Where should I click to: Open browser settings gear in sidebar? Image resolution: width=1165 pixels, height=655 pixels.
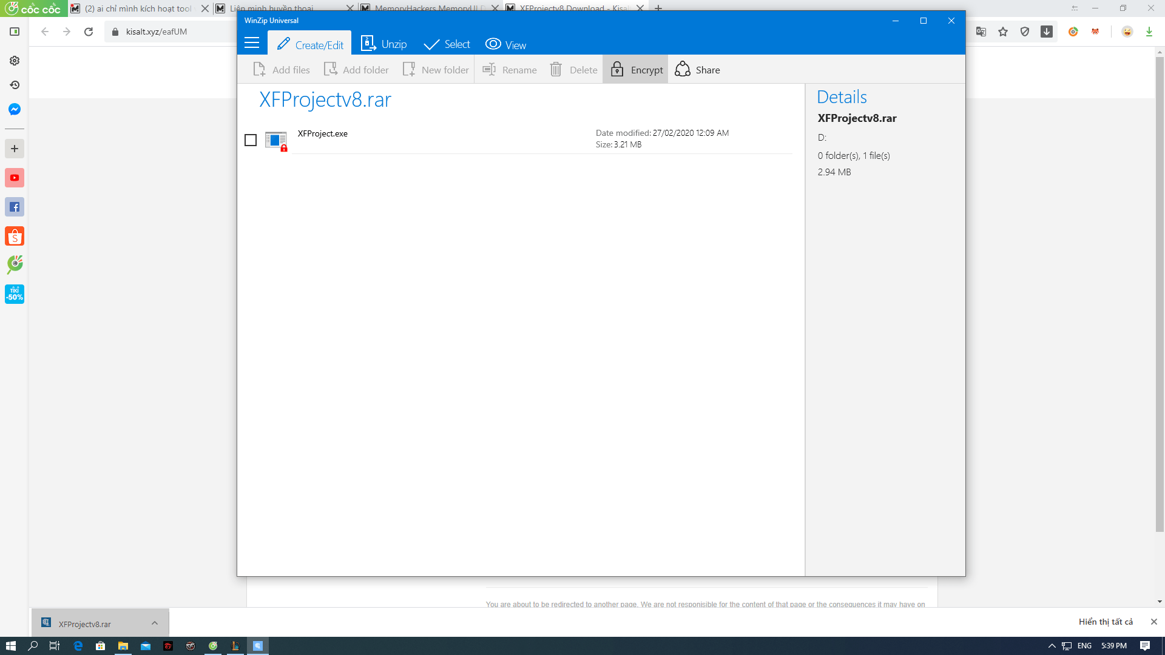15,61
